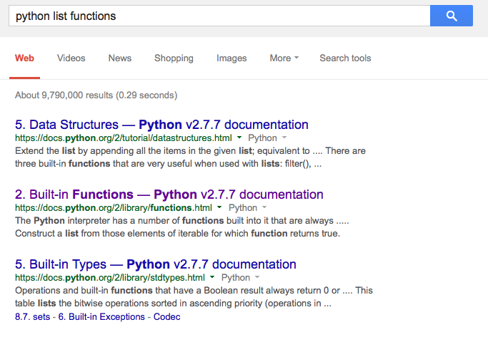Click the About 9,790,000 results text
This screenshot has height=337, width=488.
pos(96,95)
